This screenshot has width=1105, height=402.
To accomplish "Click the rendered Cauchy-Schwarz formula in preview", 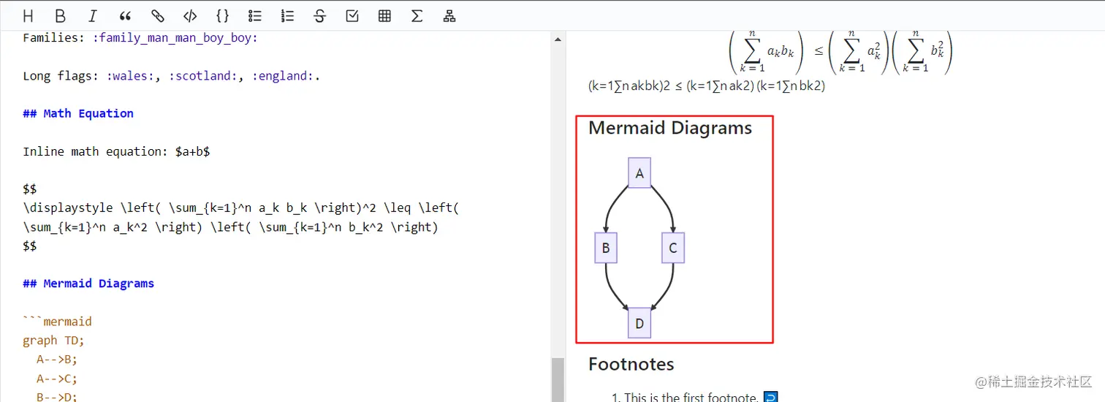I will click(840, 51).
